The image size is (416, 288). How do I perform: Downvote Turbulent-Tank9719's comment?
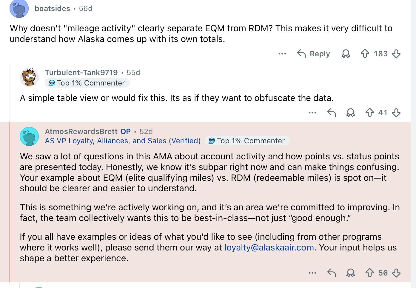pyautogui.click(x=396, y=113)
